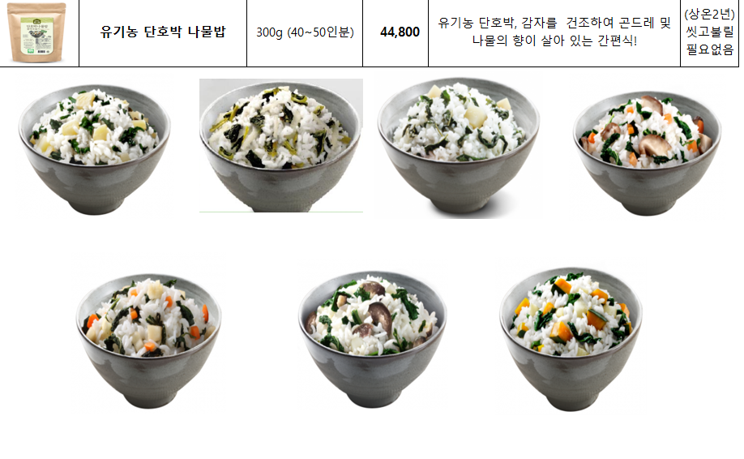Select the product name 유기농 단호박 나물밥 cell
744x459 pixels.
pos(163,32)
